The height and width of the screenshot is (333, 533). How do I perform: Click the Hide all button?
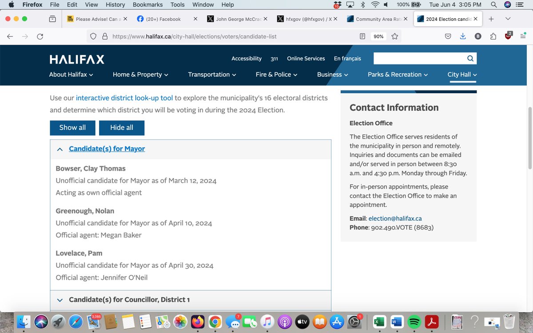point(122,128)
